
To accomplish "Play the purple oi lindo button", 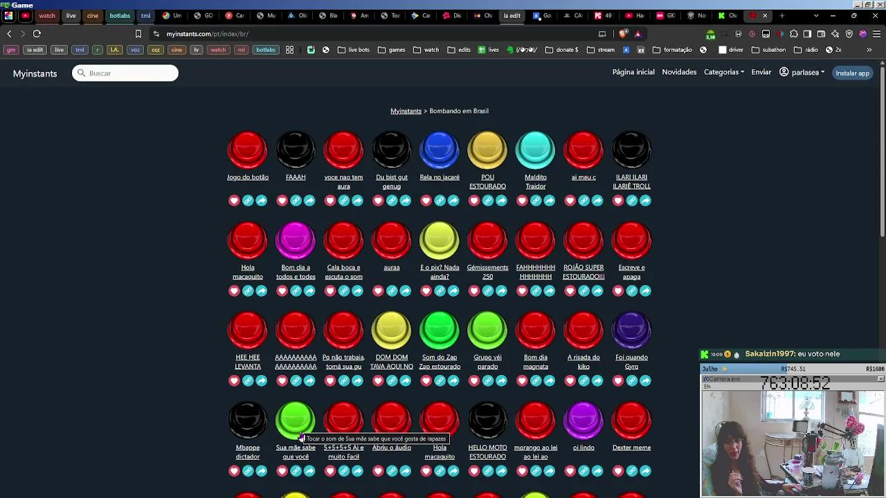I will 584,420.
